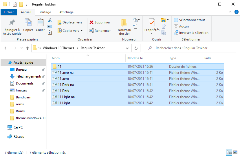This screenshot has height=156, width=240.
Task: Click the Coller paste button
Action: pos(40,25)
